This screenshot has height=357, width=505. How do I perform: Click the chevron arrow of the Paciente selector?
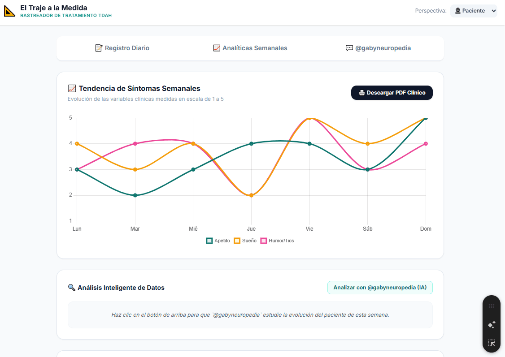(493, 11)
